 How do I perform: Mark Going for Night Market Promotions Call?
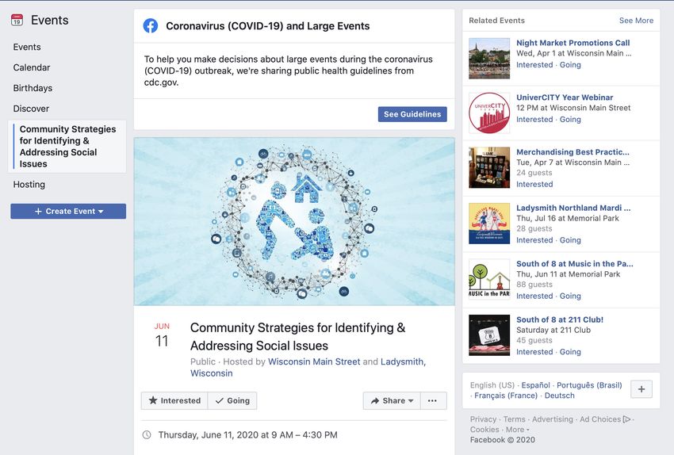point(570,65)
